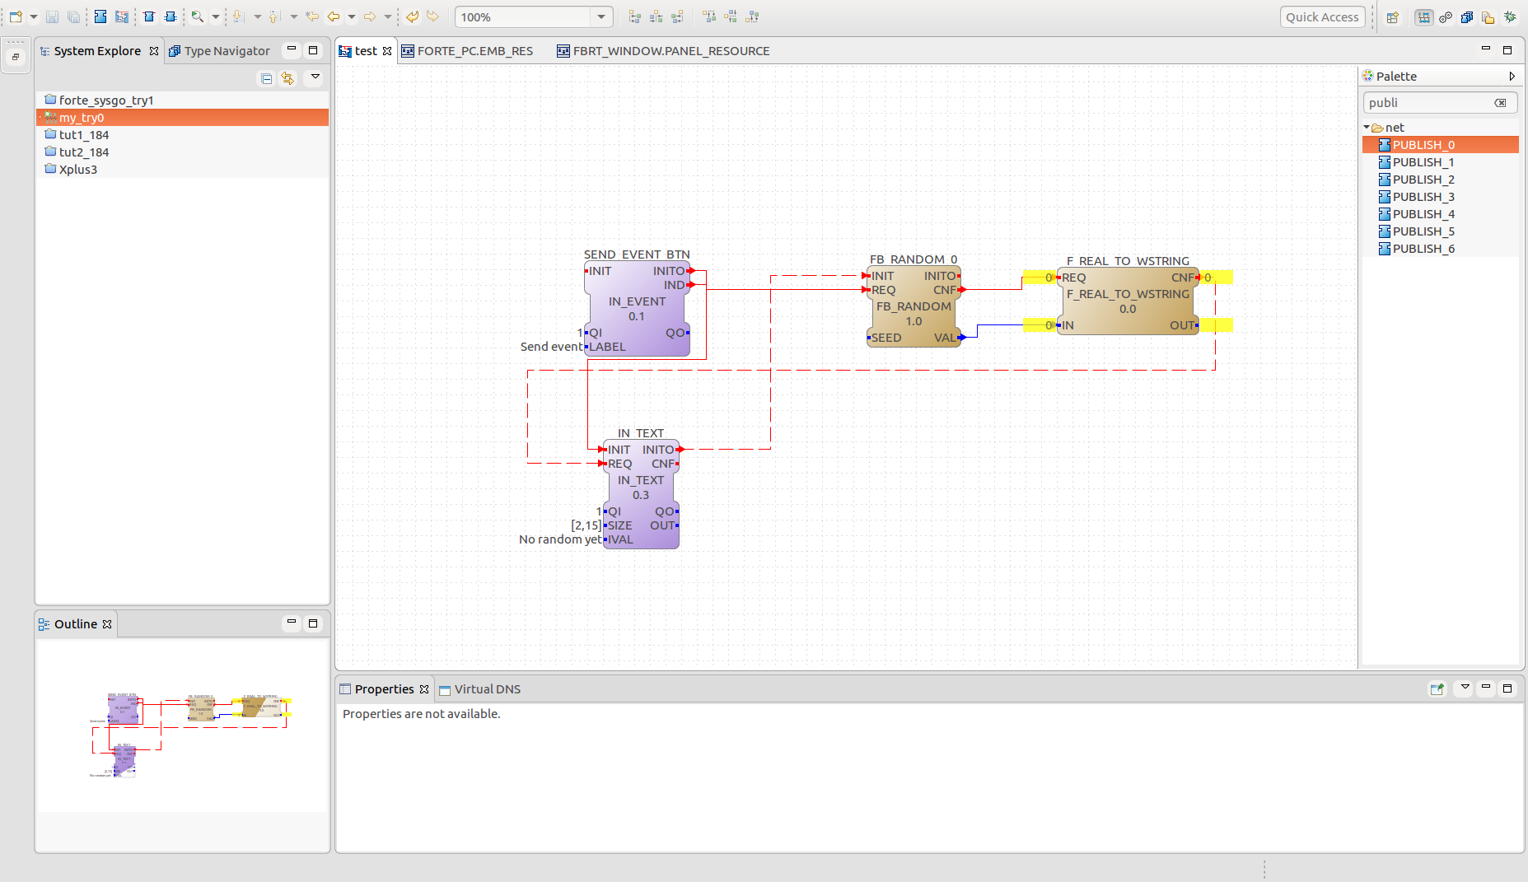Click the Save All icon
The height and width of the screenshot is (882, 1528).
point(73,16)
